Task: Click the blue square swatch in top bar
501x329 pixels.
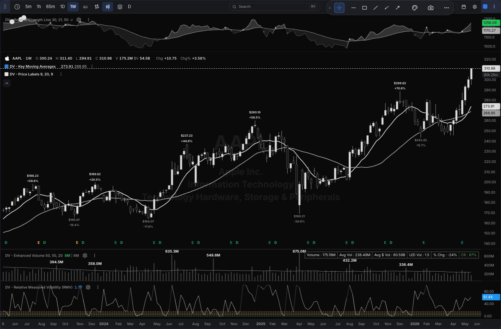Action: [x=485, y=6]
